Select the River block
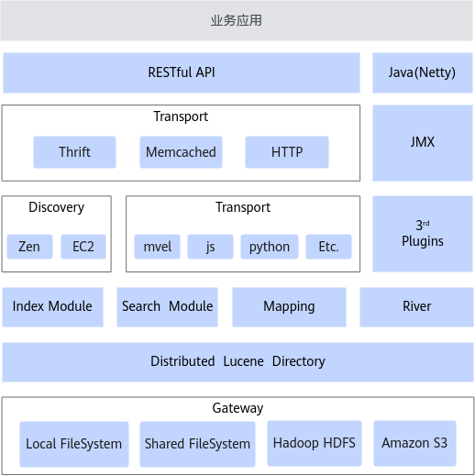The width and height of the screenshot is (475, 476). coord(416,307)
